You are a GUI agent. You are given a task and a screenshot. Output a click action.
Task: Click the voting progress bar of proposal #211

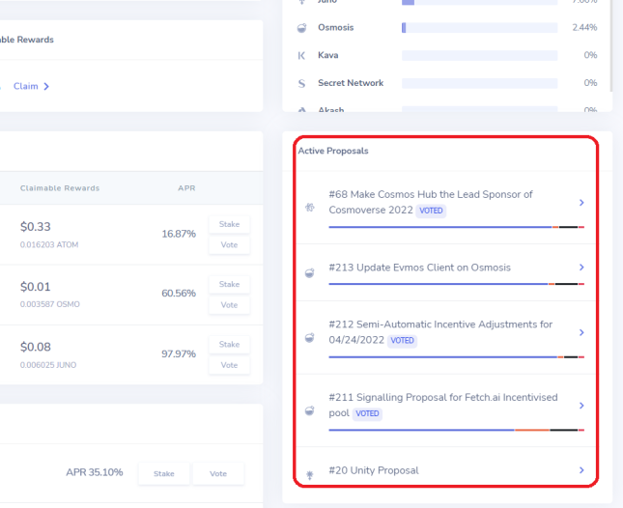[457, 430]
